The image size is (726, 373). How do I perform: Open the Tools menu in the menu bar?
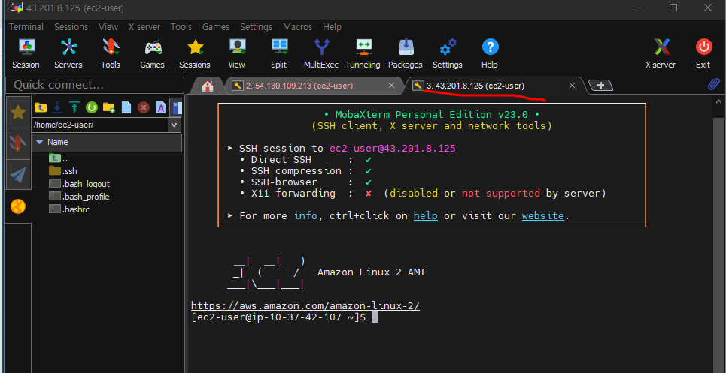[181, 27]
